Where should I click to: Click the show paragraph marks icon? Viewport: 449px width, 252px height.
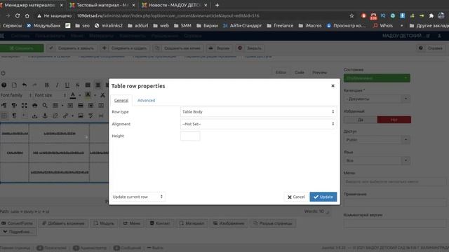(14, 115)
